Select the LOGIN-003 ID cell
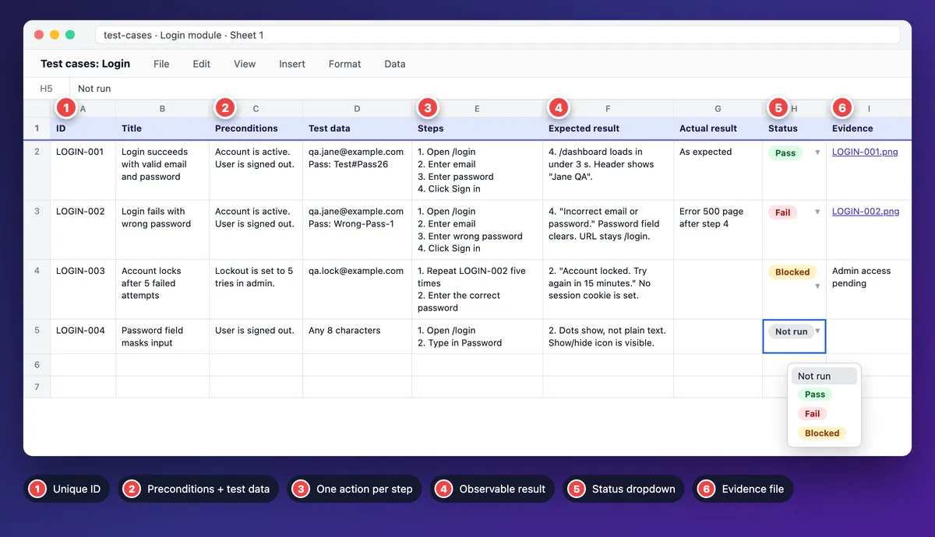The width and height of the screenshot is (935, 537). coord(83,290)
